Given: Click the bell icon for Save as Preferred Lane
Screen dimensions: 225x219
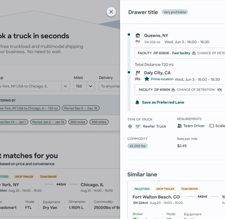Looking at the screenshot, I should [137, 102].
